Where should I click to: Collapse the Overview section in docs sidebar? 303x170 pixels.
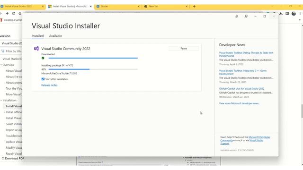1,65
